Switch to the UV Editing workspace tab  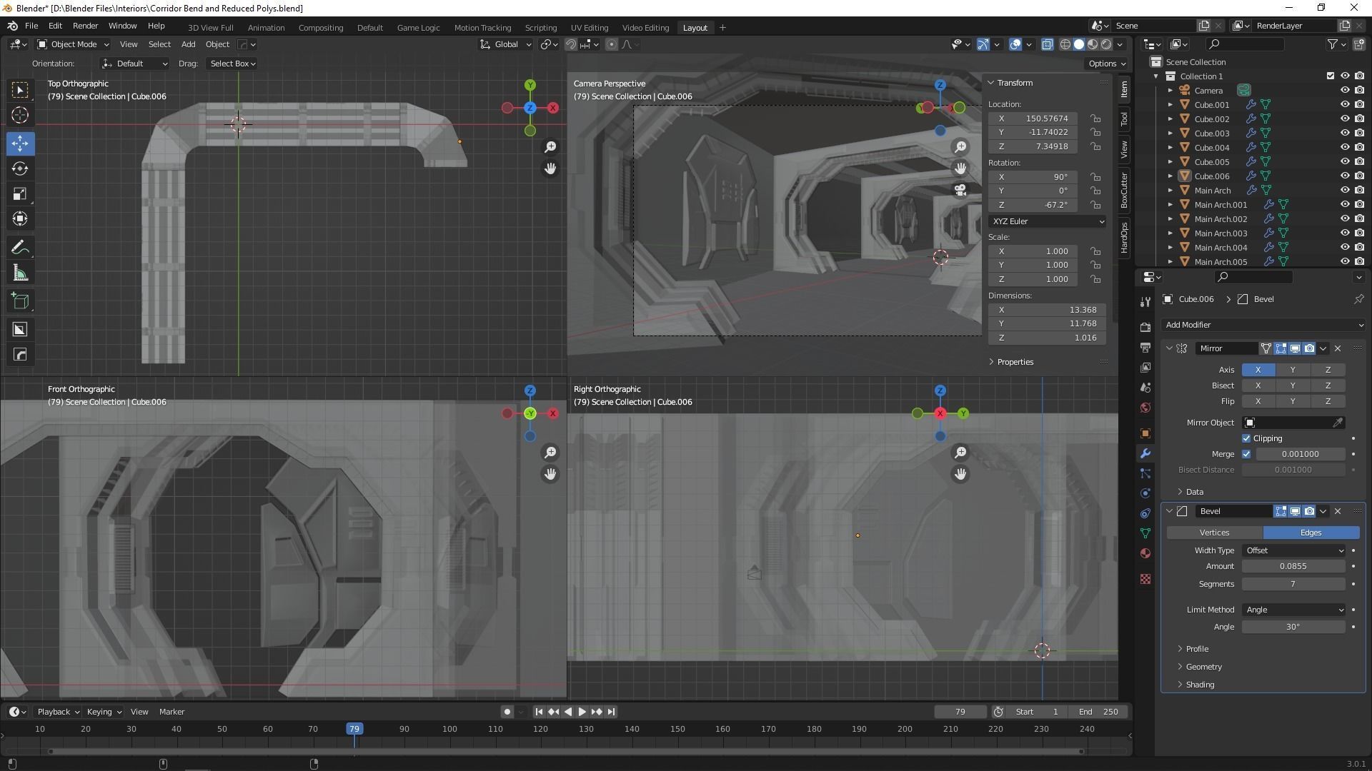[x=589, y=28]
